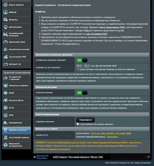Click Маршрутизатор AiMesh section header

(x=92, y=129)
